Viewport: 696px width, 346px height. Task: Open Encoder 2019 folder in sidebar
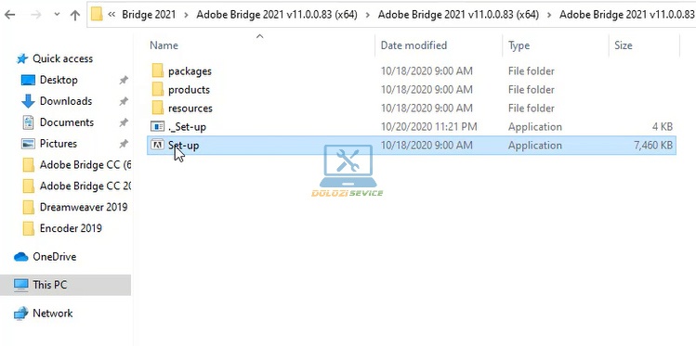71,228
